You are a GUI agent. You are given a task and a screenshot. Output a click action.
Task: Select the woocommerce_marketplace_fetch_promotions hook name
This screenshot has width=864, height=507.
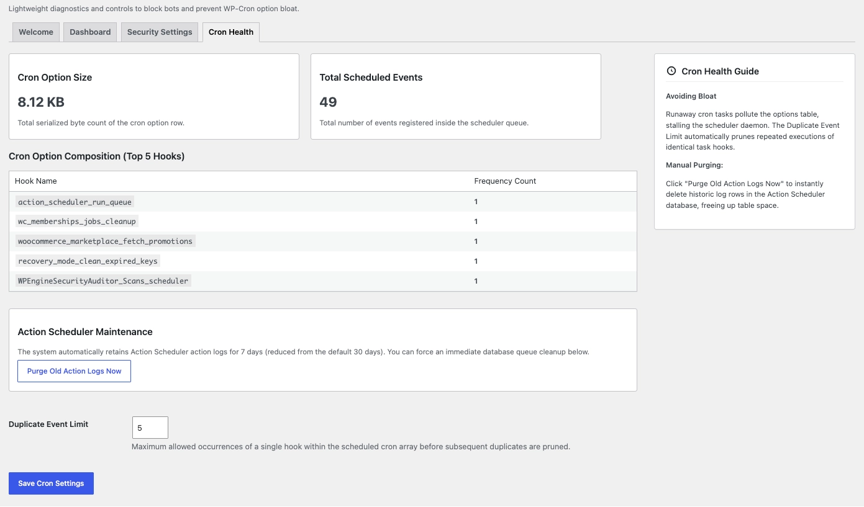point(106,241)
